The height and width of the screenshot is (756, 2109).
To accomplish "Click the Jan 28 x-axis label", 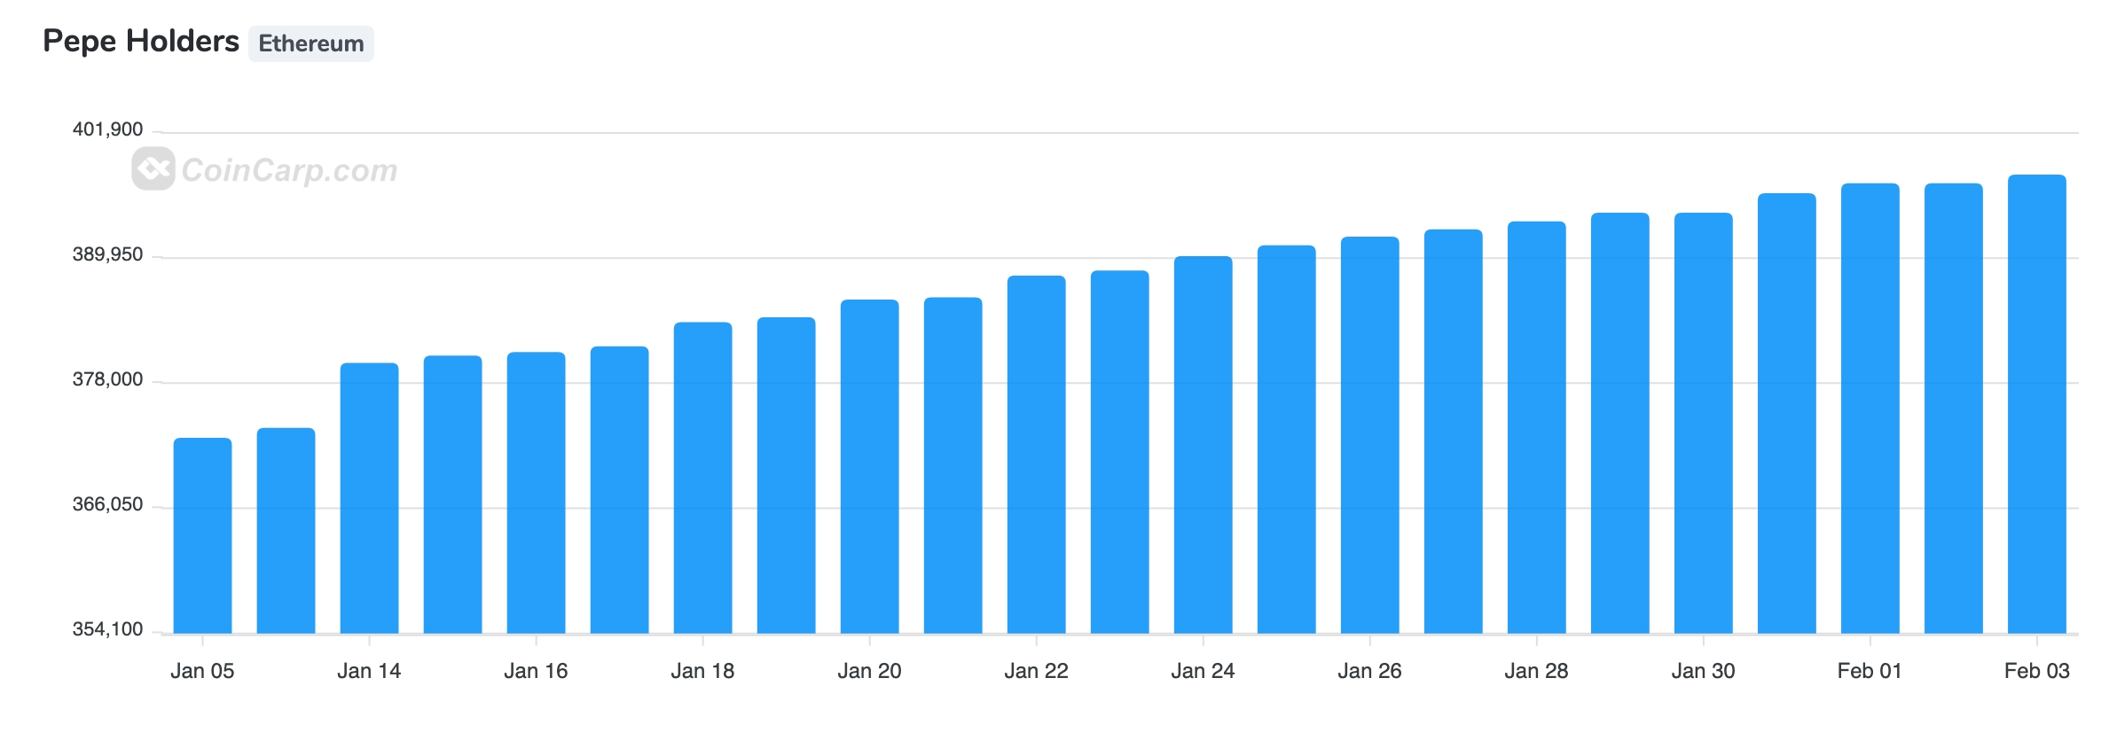I will pyautogui.click(x=1536, y=671).
